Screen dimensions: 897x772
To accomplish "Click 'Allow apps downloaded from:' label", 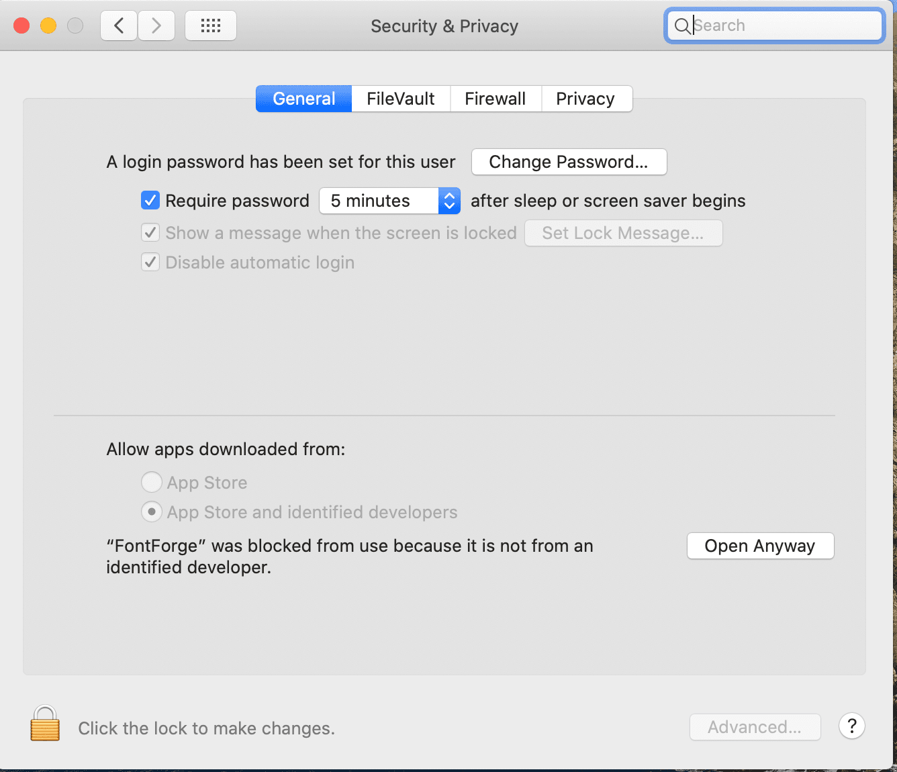I will tap(226, 449).
